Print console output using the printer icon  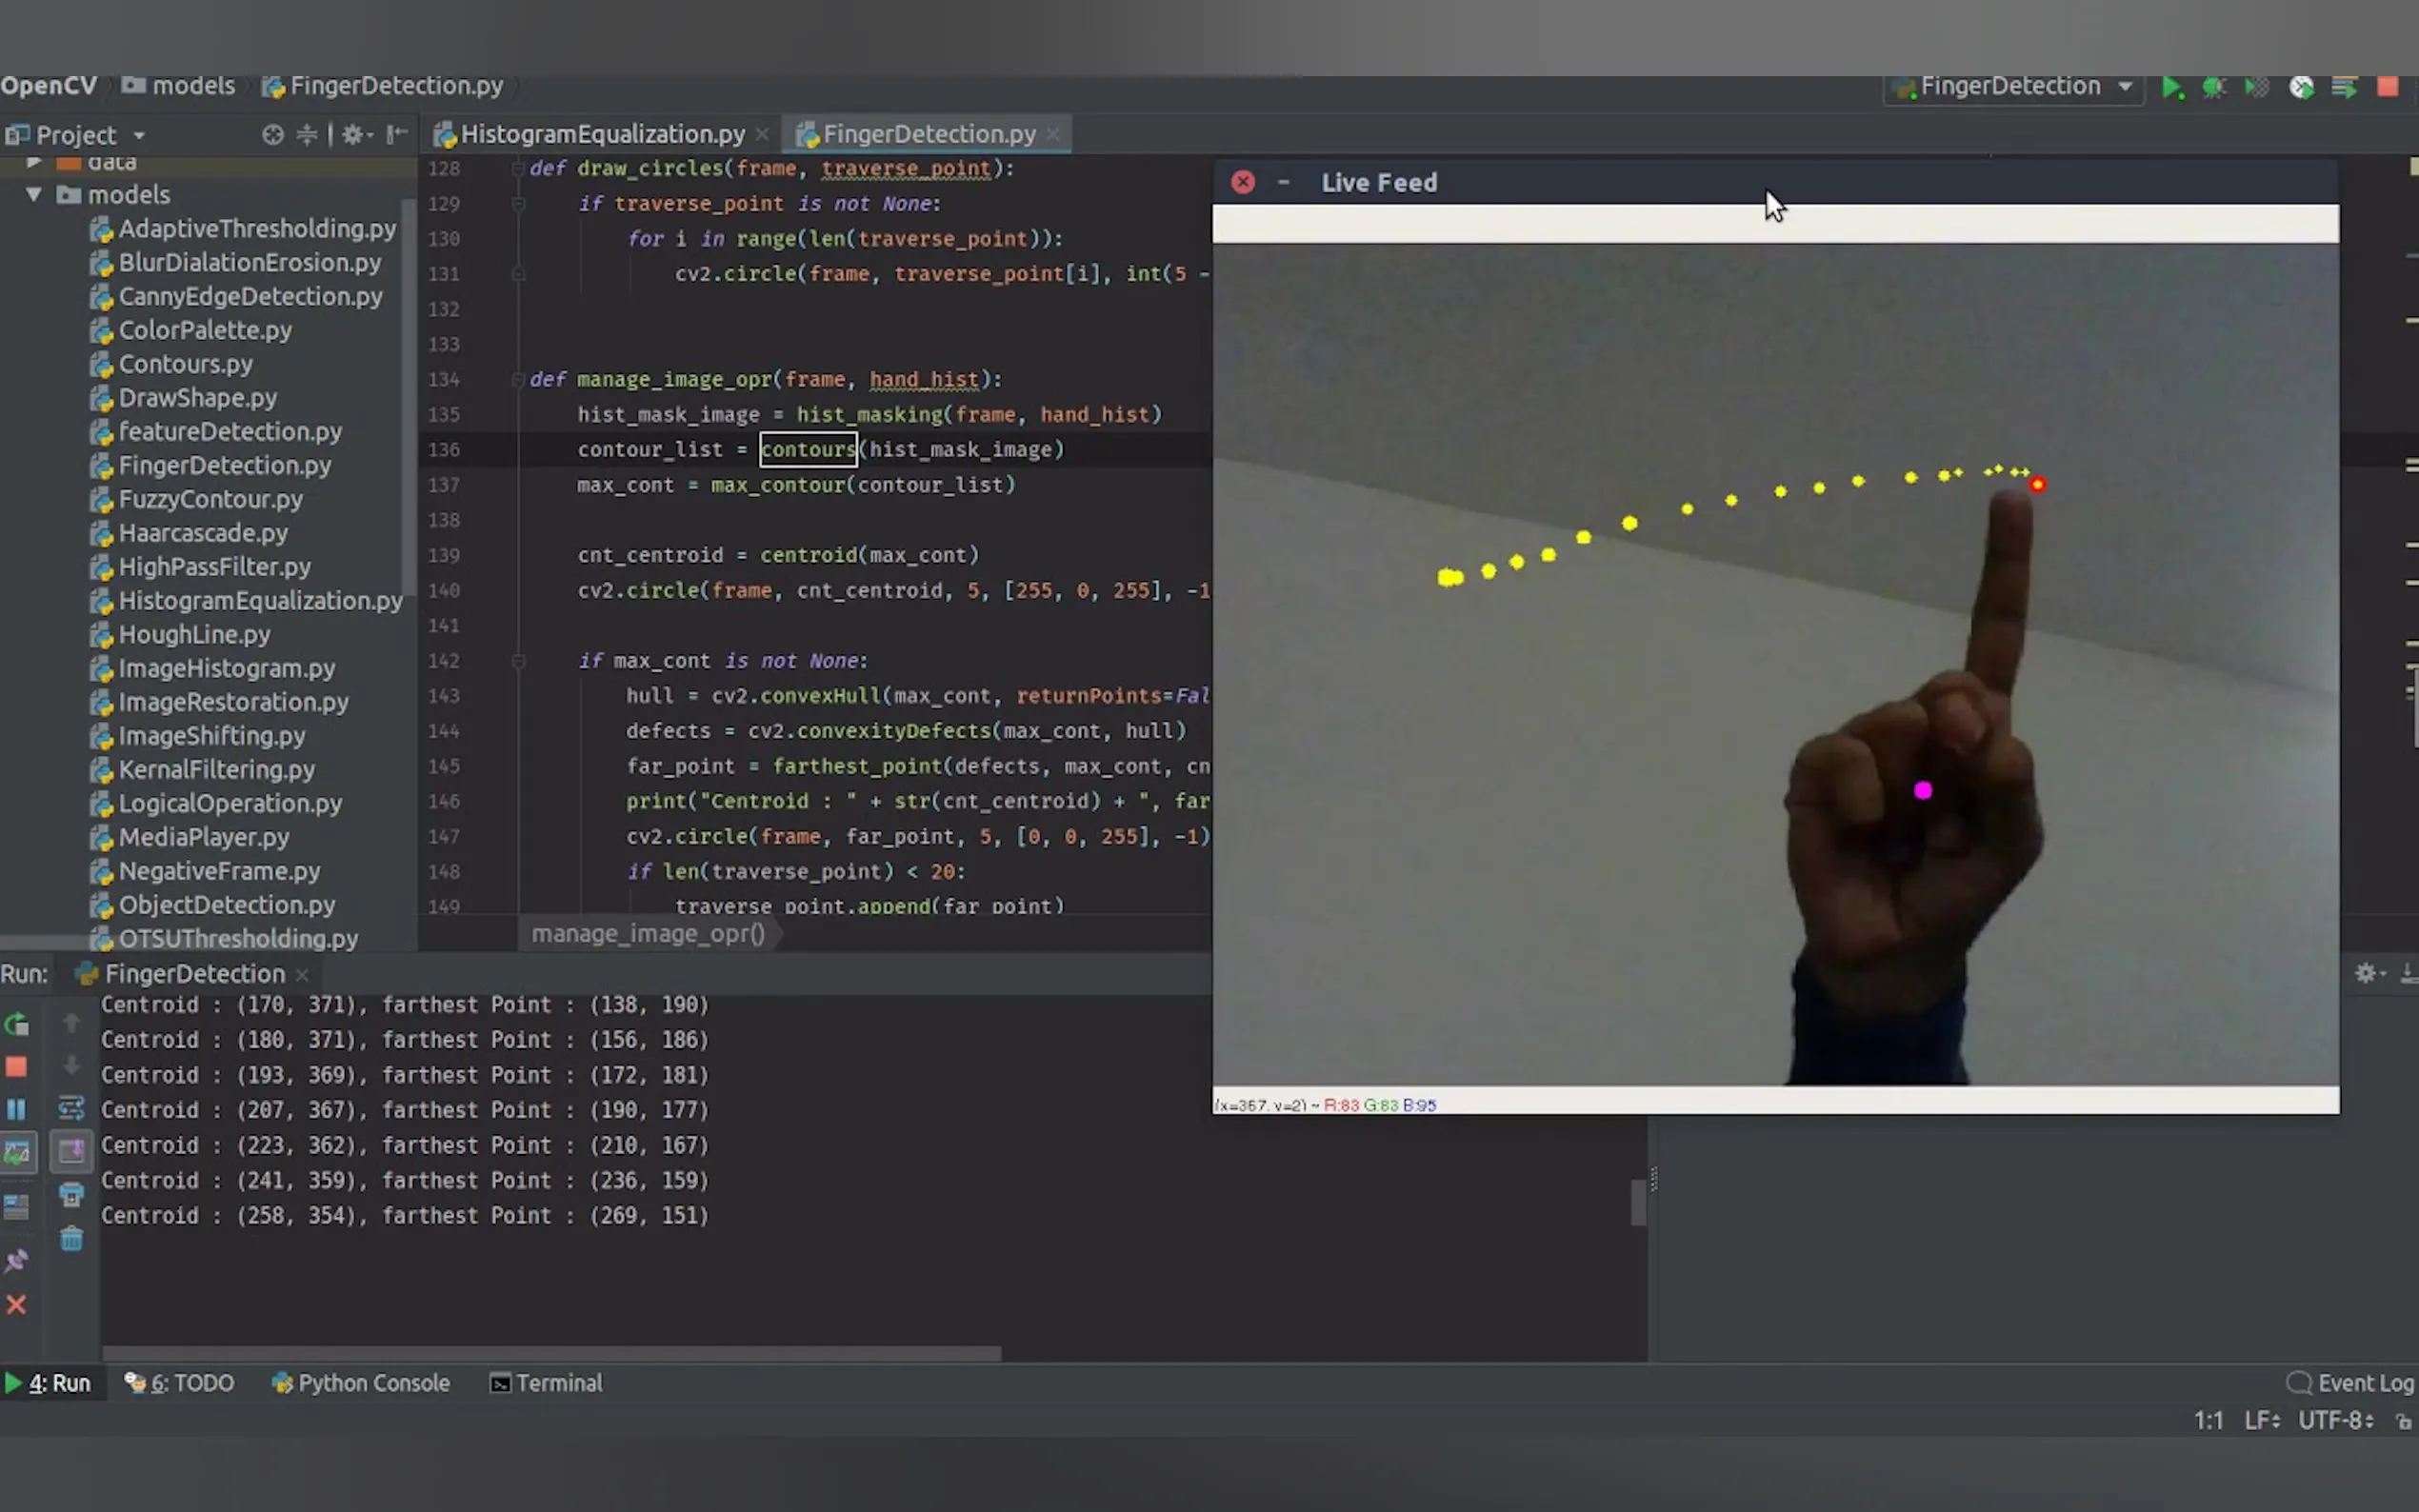click(x=71, y=1197)
